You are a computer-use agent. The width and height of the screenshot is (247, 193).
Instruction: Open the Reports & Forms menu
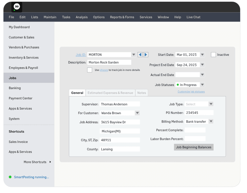[122, 17]
